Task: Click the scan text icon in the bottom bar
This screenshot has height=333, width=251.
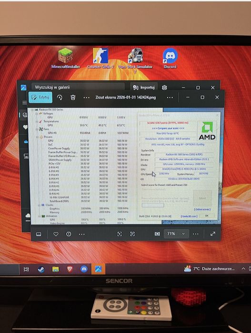Action: pyautogui.click(x=132, y=234)
